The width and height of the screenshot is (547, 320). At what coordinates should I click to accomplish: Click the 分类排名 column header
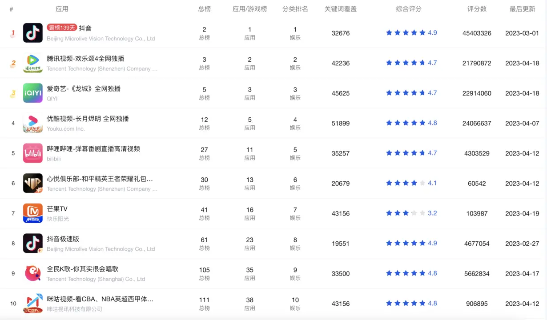(295, 9)
